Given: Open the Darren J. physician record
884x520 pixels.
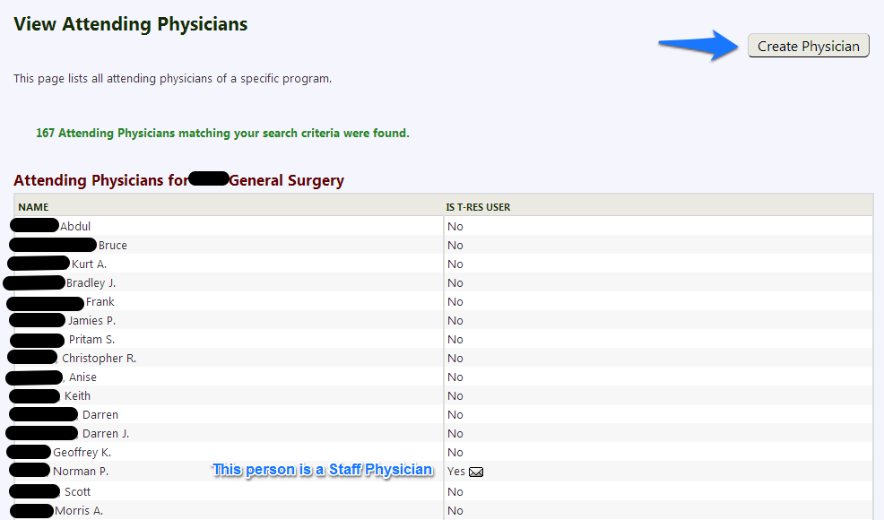Looking at the screenshot, I should 106,433.
